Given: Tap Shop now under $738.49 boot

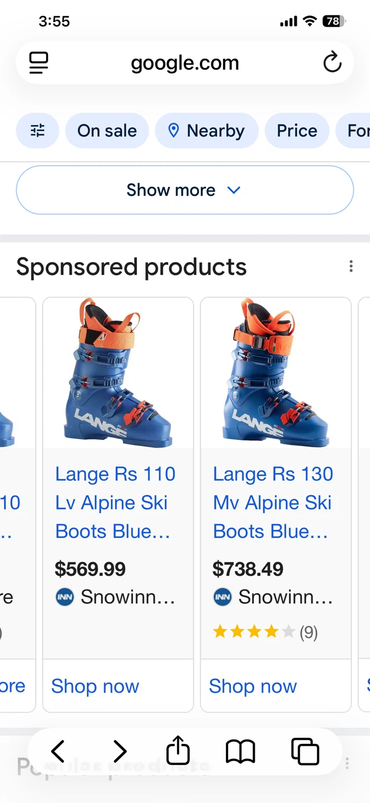Looking at the screenshot, I should tap(253, 686).
